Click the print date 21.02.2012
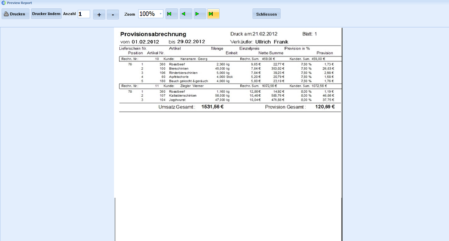The image size is (449, 241). (265, 34)
